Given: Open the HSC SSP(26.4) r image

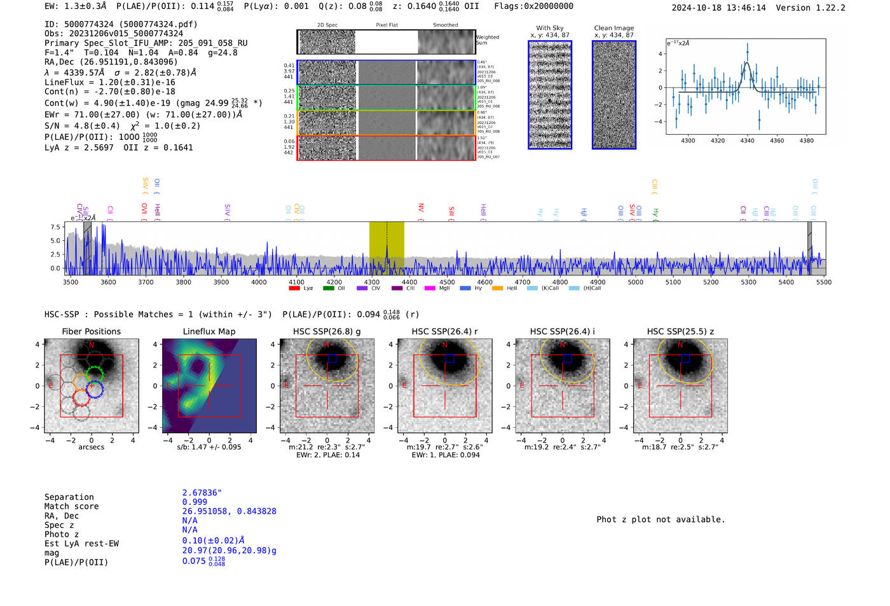Looking at the screenshot, I should (x=445, y=386).
